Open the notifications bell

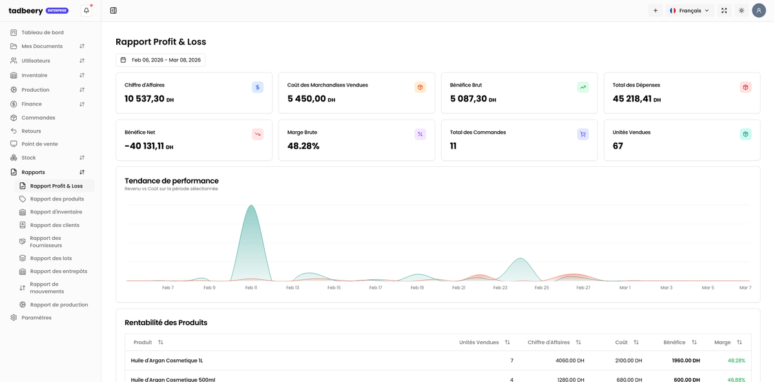point(86,10)
